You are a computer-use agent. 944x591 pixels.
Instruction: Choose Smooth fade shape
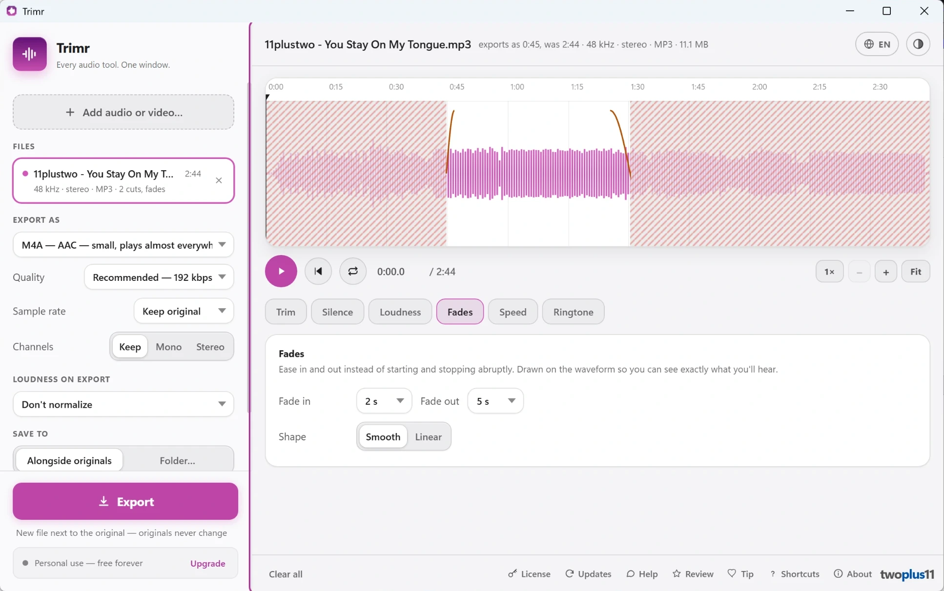(x=383, y=436)
